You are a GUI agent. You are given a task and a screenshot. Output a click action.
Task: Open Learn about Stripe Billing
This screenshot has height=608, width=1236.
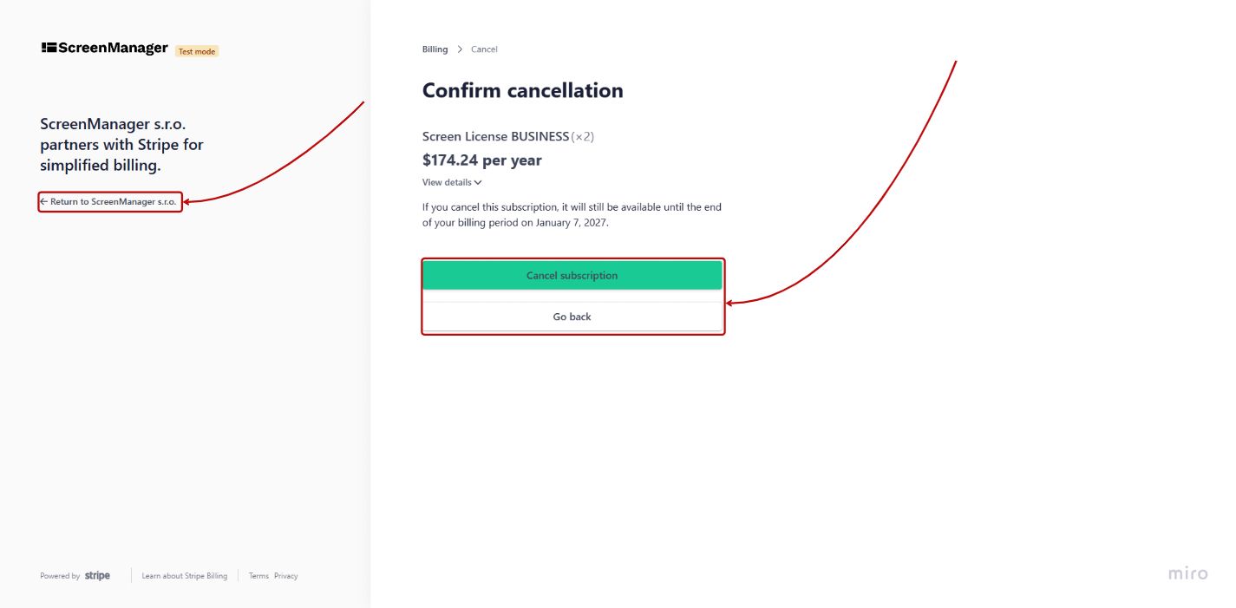(185, 575)
